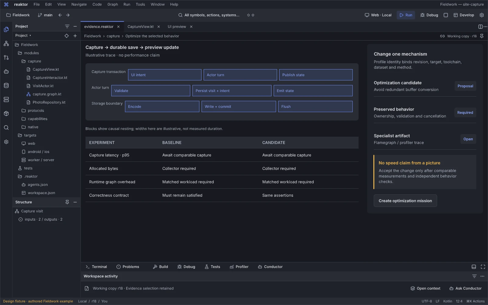The height and width of the screenshot is (305, 488).
Task: Click Ask Conductor
Action: [x=465, y=289]
